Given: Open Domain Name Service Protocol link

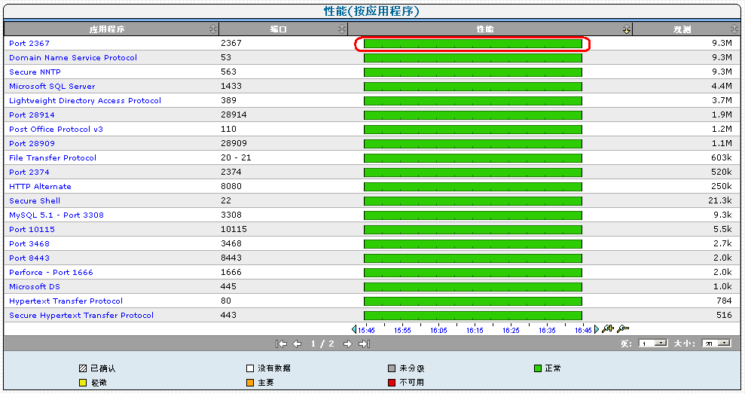Looking at the screenshot, I should [73, 57].
